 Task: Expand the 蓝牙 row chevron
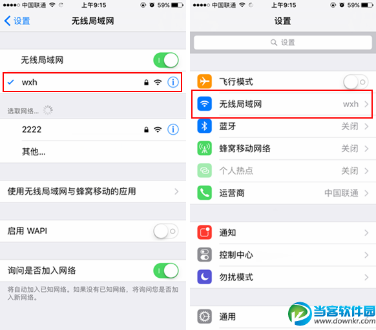pos(366,126)
